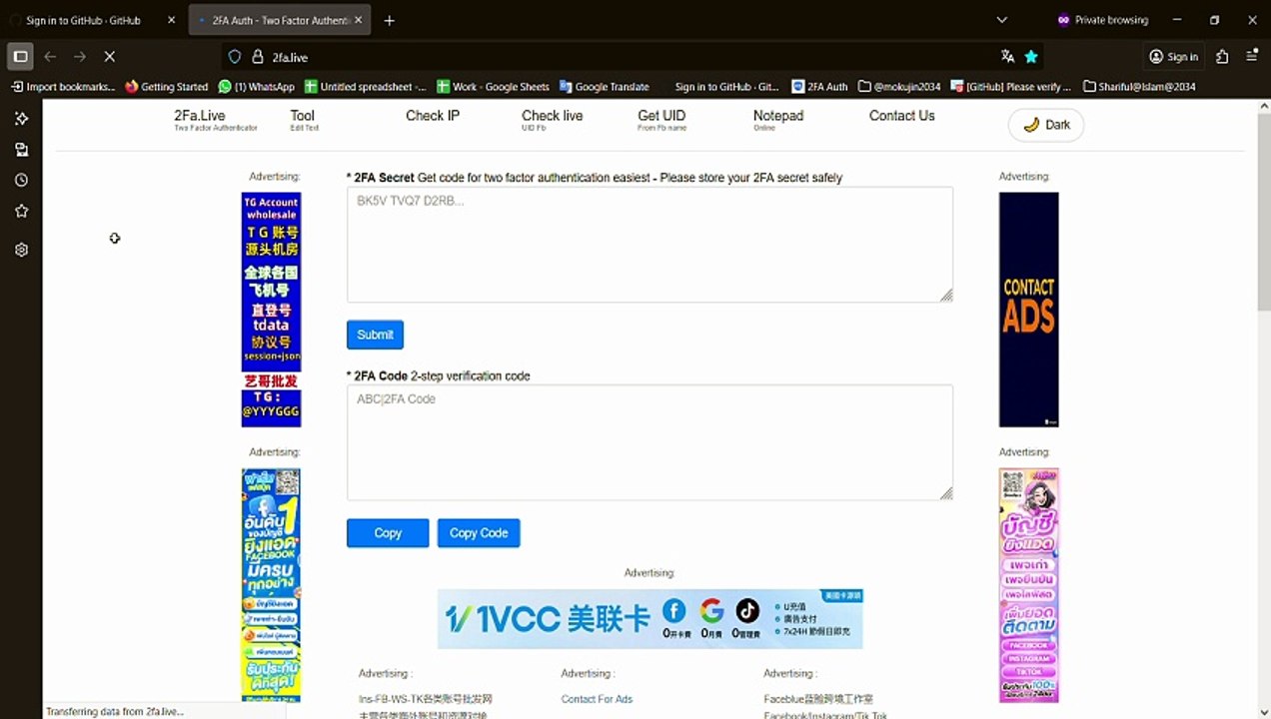Image resolution: width=1271 pixels, height=719 pixels.
Task: Open GitHub Please verify bookmark
Action: coord(1011,87)
